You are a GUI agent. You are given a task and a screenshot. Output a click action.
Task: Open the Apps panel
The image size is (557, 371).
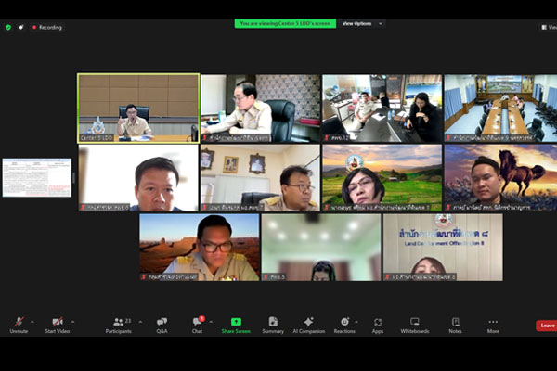(378, 322)
